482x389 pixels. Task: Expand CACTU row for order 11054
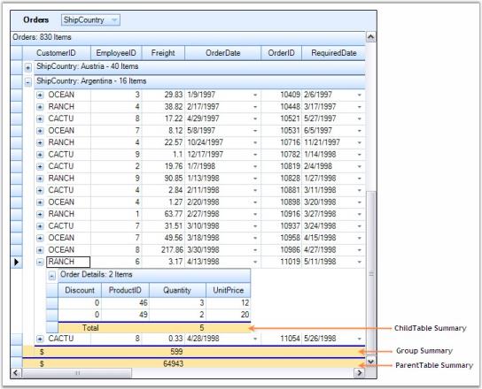click(40, 339)
